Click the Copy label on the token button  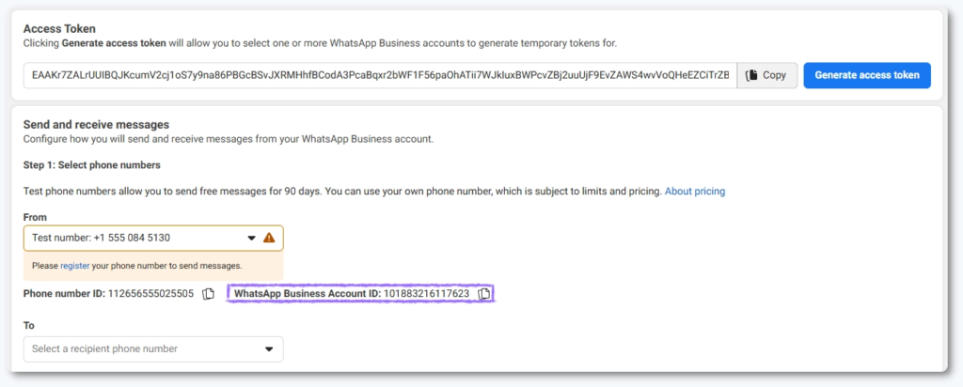(774, 75)
